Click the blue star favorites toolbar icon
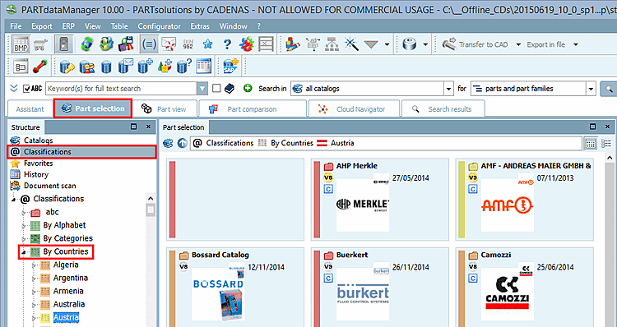This screenshot has width=617, height=327. 208,44
